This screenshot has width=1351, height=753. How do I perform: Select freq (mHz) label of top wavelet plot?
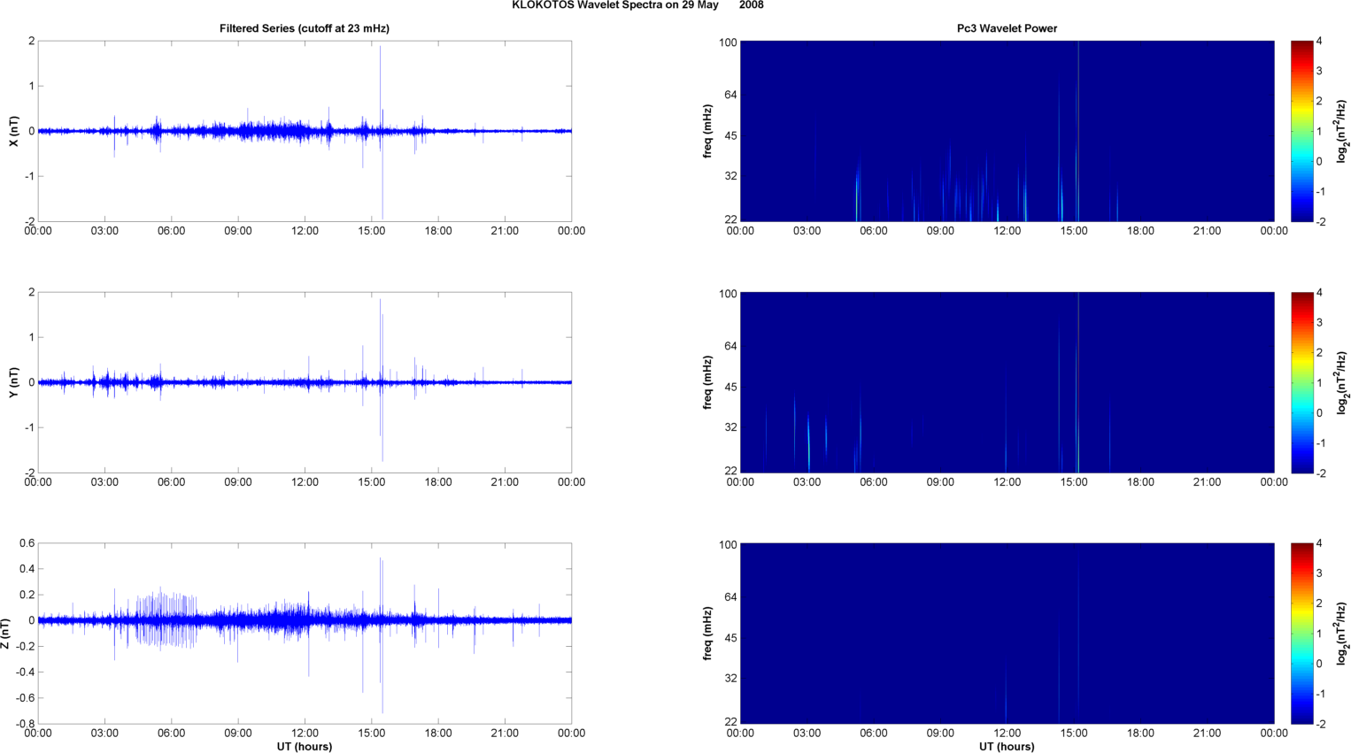pos(707,131)
